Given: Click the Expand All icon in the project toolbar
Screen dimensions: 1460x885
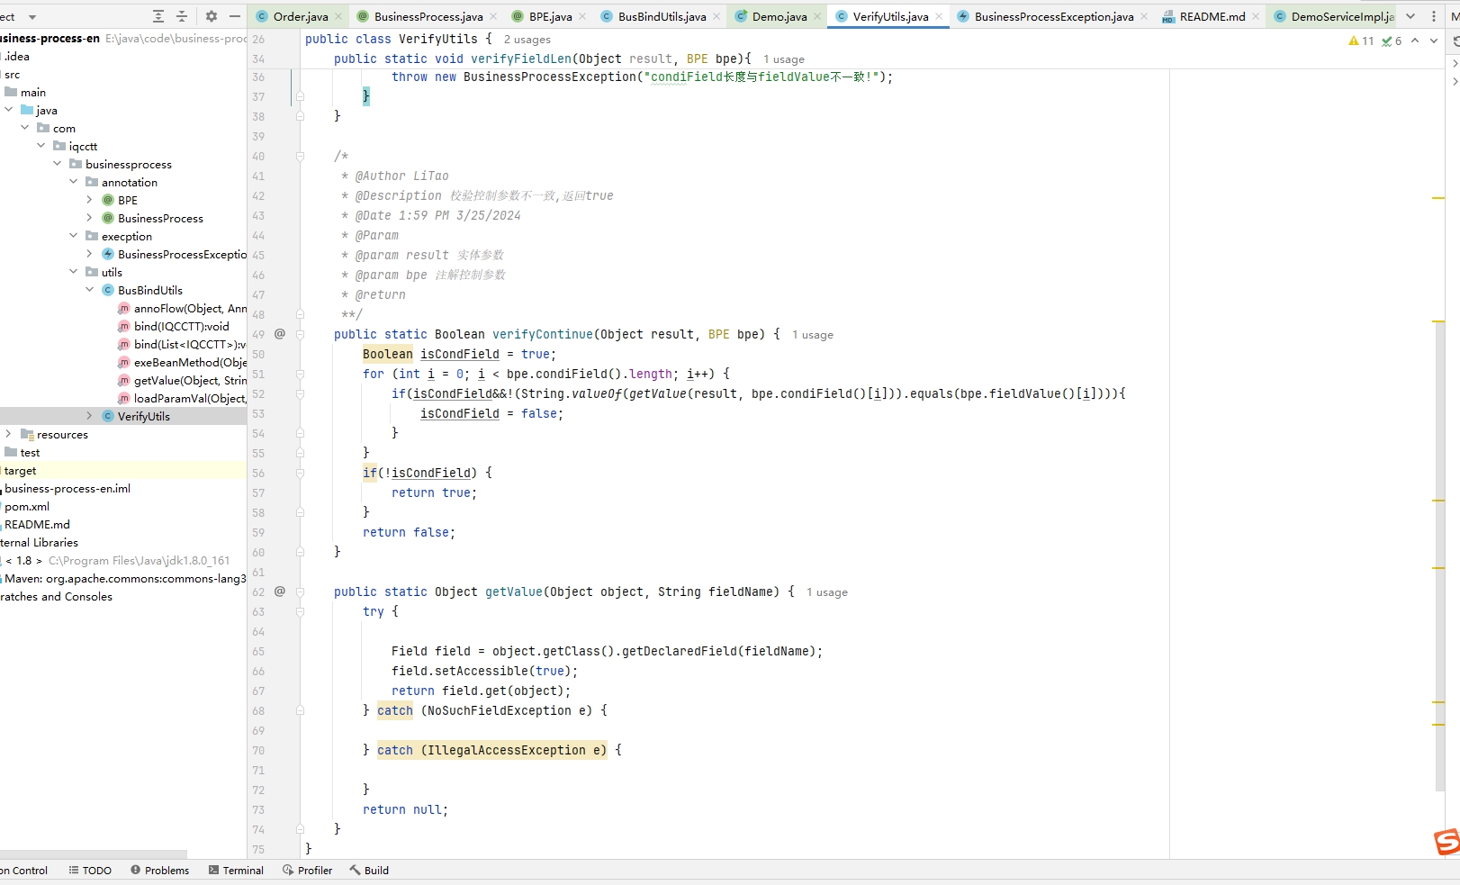Looking at the screenshot, I should pyautogui.click(x=158, y=16).
